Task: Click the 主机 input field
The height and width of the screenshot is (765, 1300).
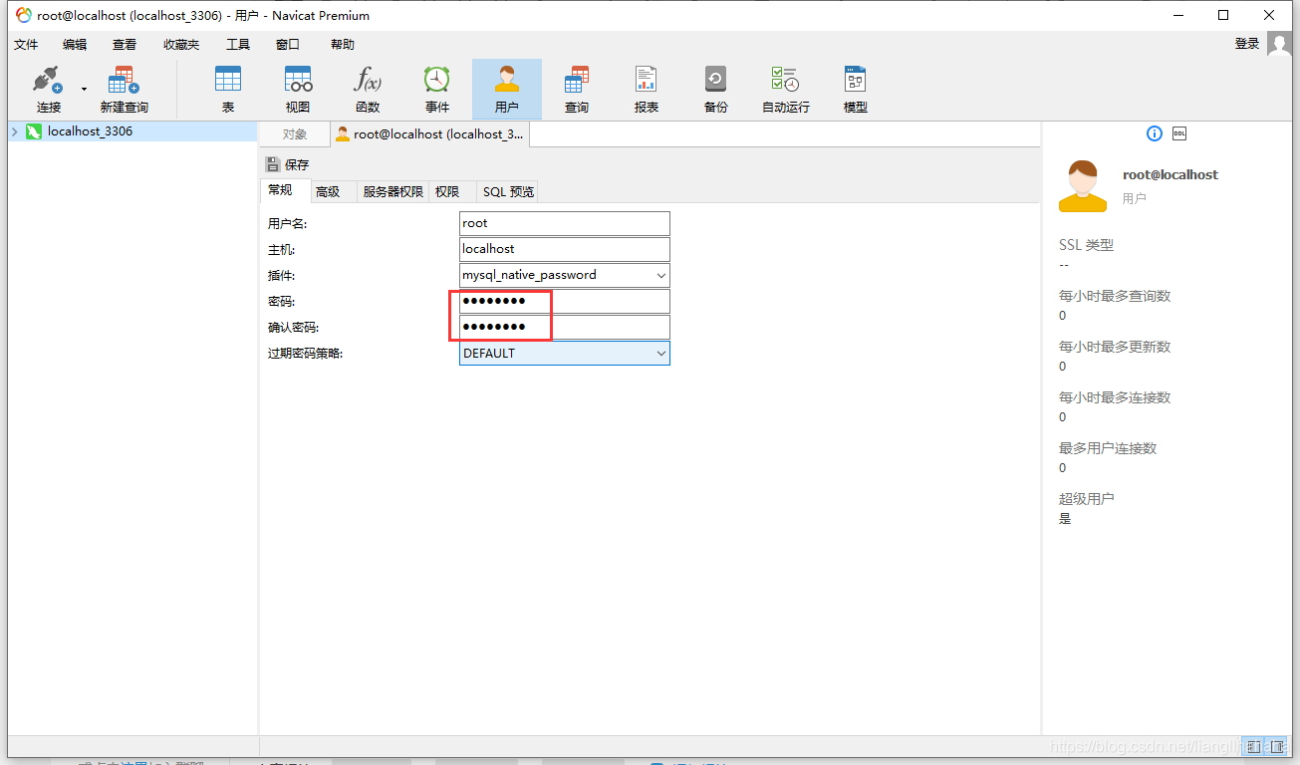Action: click(x=565, y=249)
